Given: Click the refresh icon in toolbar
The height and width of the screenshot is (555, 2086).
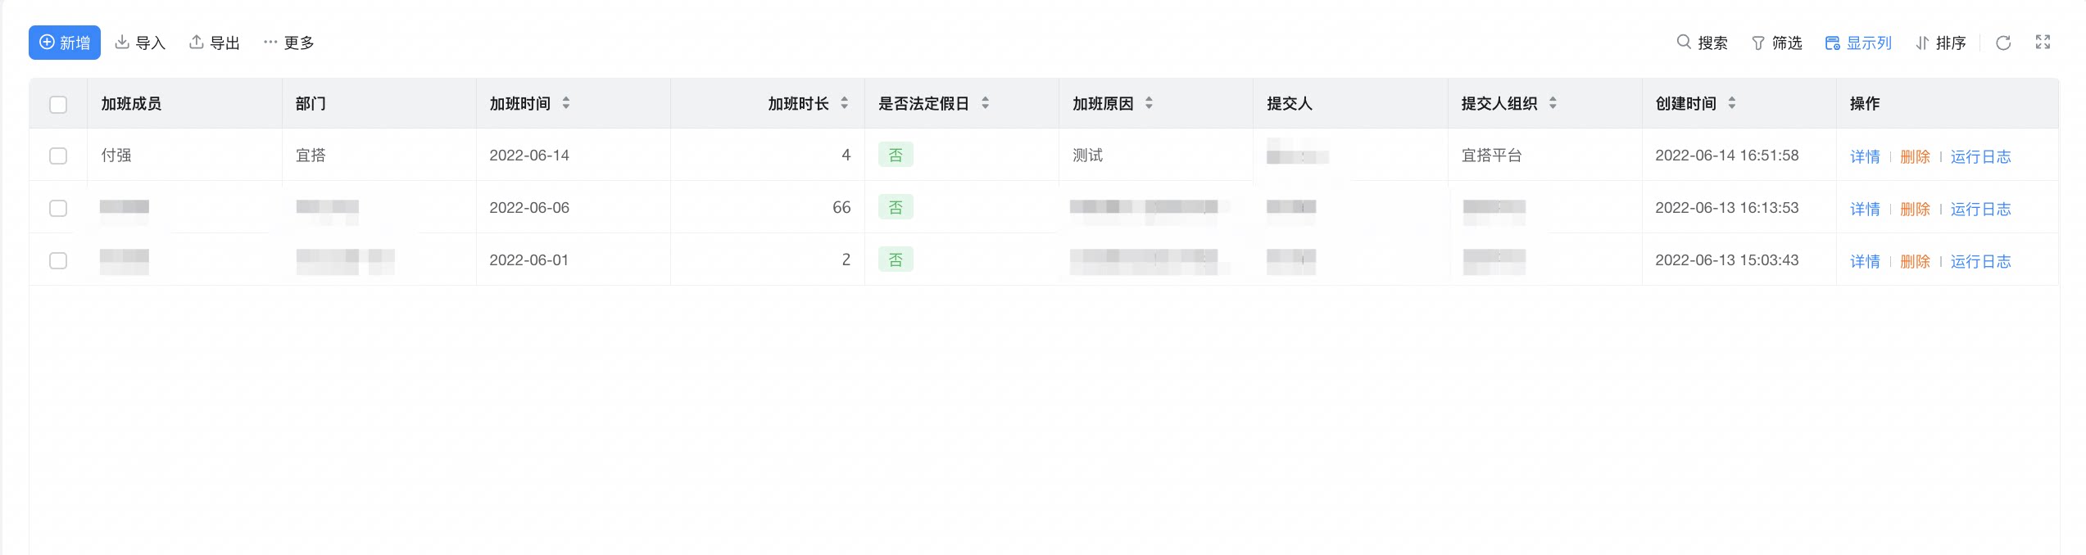Looking at the screenshot, I should (2003, 43).
